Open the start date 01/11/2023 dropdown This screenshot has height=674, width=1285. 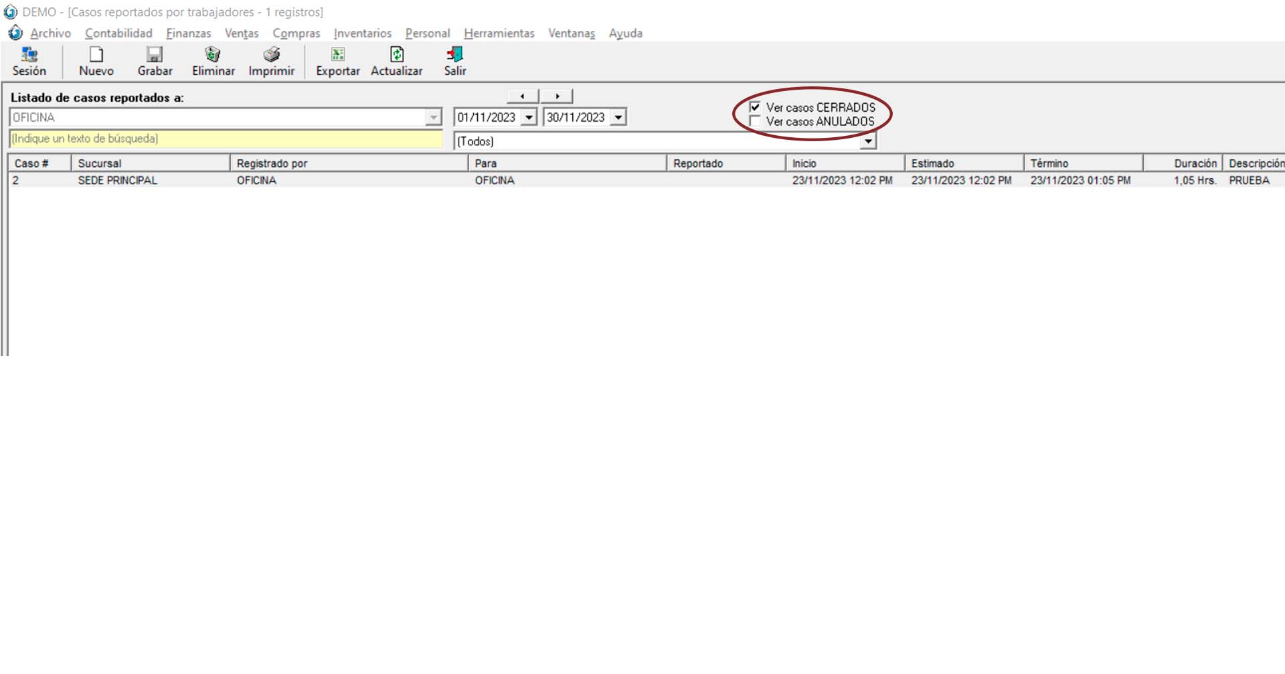[x=529, y=118]
